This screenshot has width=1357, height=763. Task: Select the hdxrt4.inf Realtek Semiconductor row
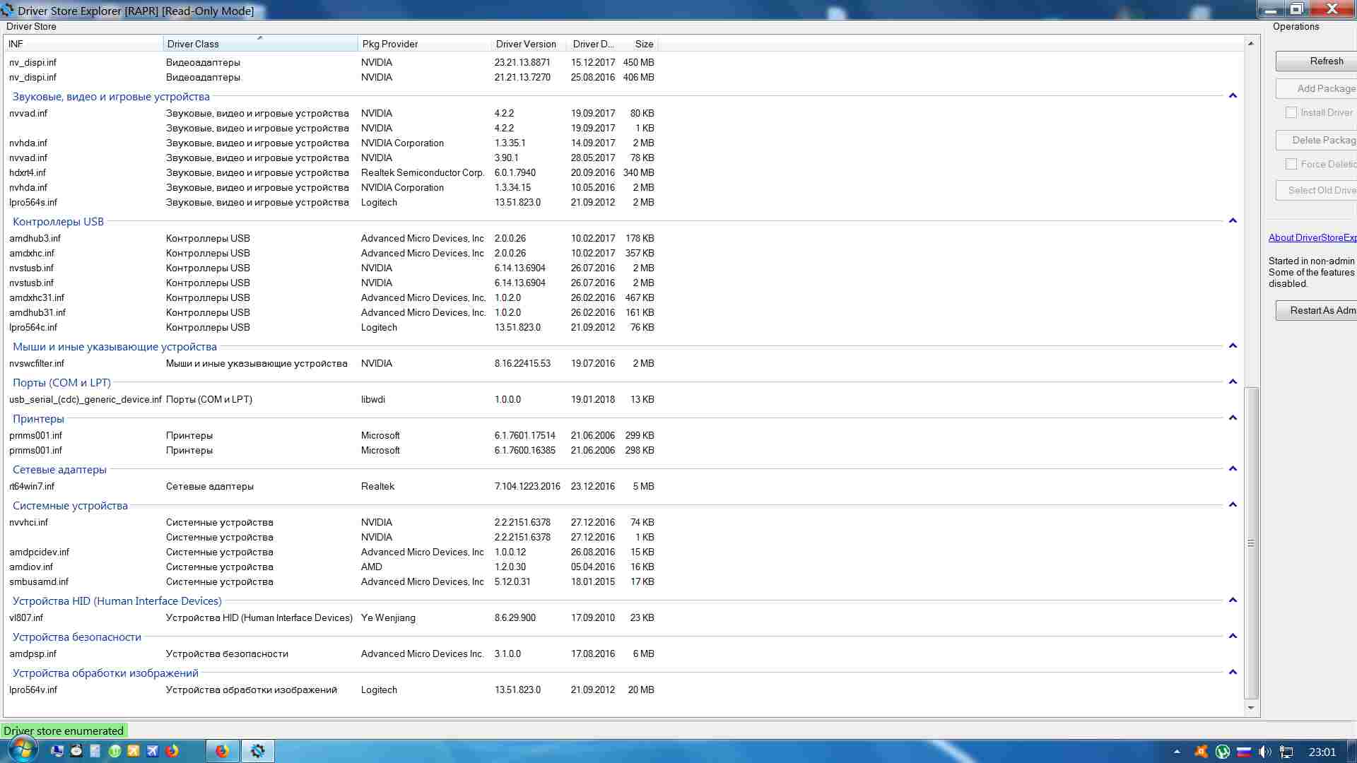coord(331,172)
